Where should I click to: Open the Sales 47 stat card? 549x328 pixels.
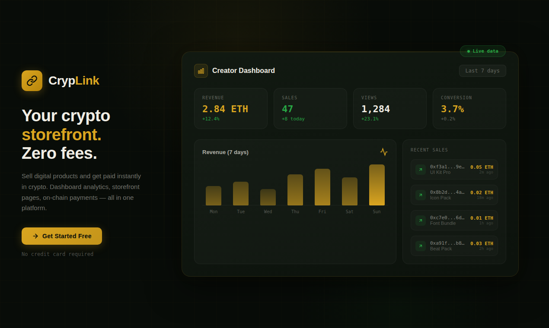point(310,109)
